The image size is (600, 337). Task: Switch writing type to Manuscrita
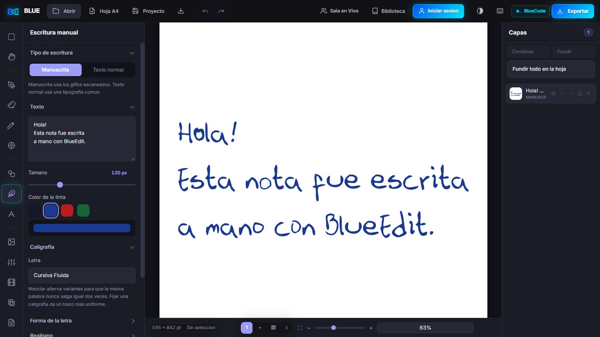tap(55, 70)
